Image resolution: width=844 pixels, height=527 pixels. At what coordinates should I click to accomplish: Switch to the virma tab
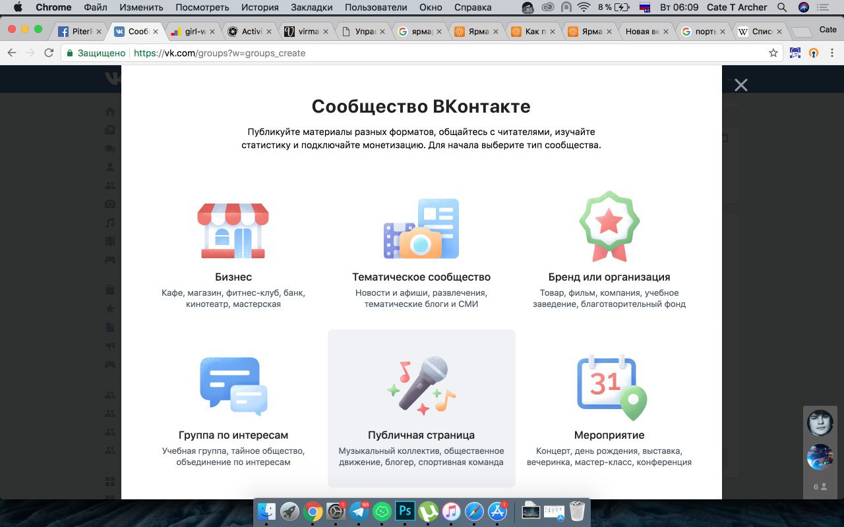point(305,31)
